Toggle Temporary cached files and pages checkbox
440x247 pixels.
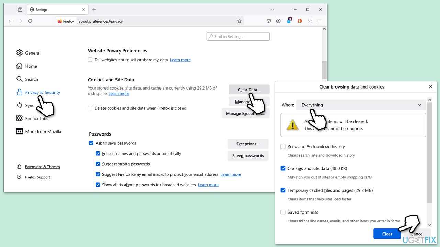283,190
